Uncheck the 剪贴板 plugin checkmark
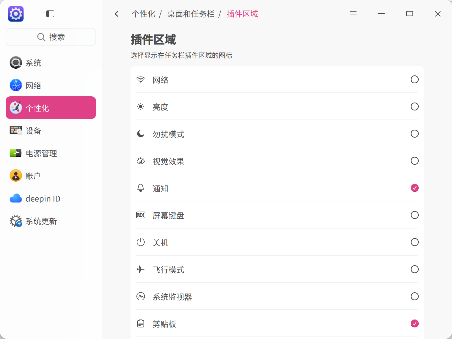Image resolution: width=452 pixels, height=339 pixels. click(x=414, y=323)
